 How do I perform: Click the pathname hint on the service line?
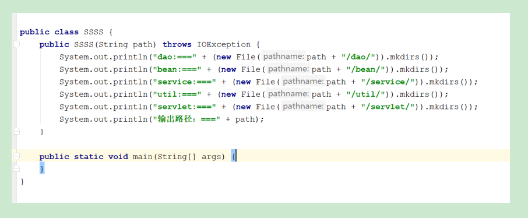[304, 81]
